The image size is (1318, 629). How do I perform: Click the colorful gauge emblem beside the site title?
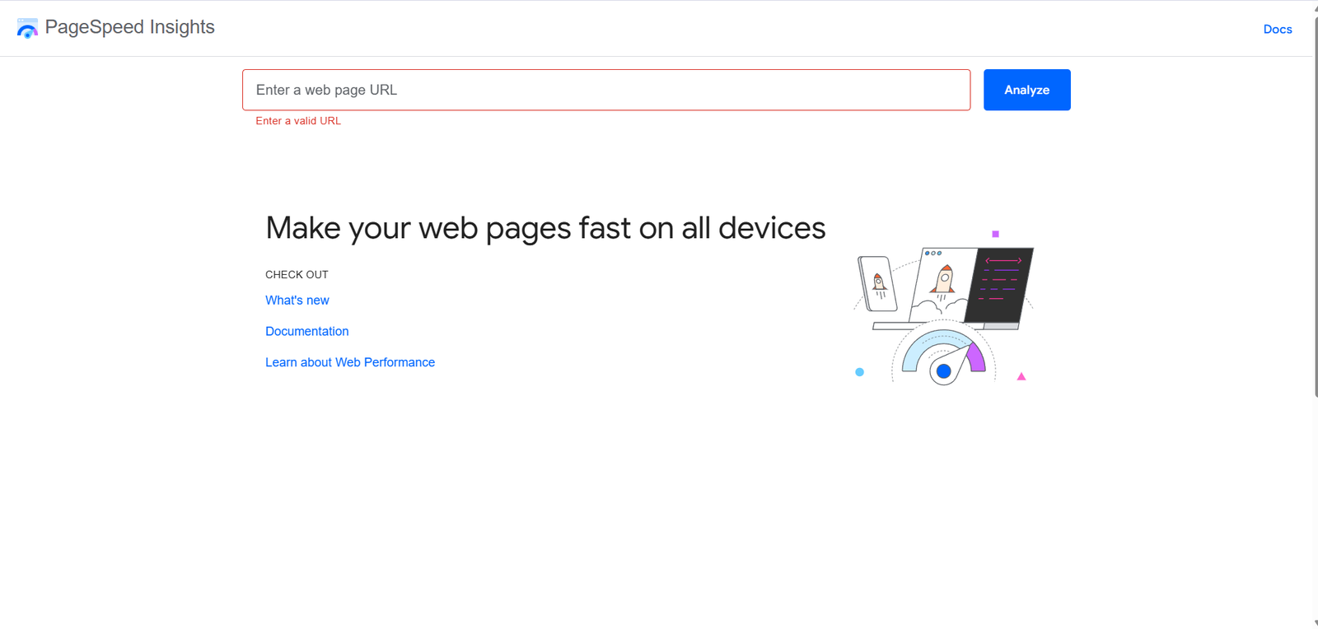tap(27, 27)
